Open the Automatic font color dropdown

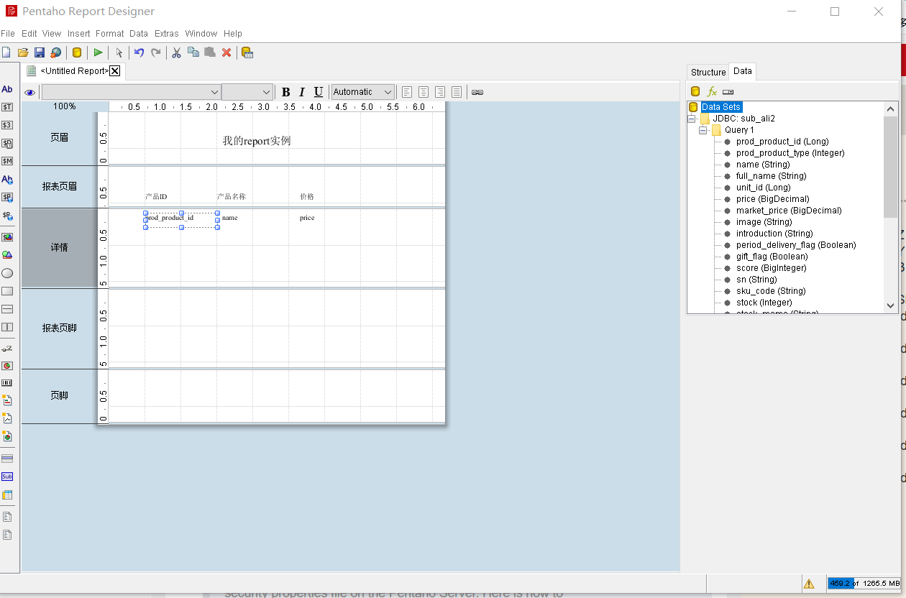point(363,92)
